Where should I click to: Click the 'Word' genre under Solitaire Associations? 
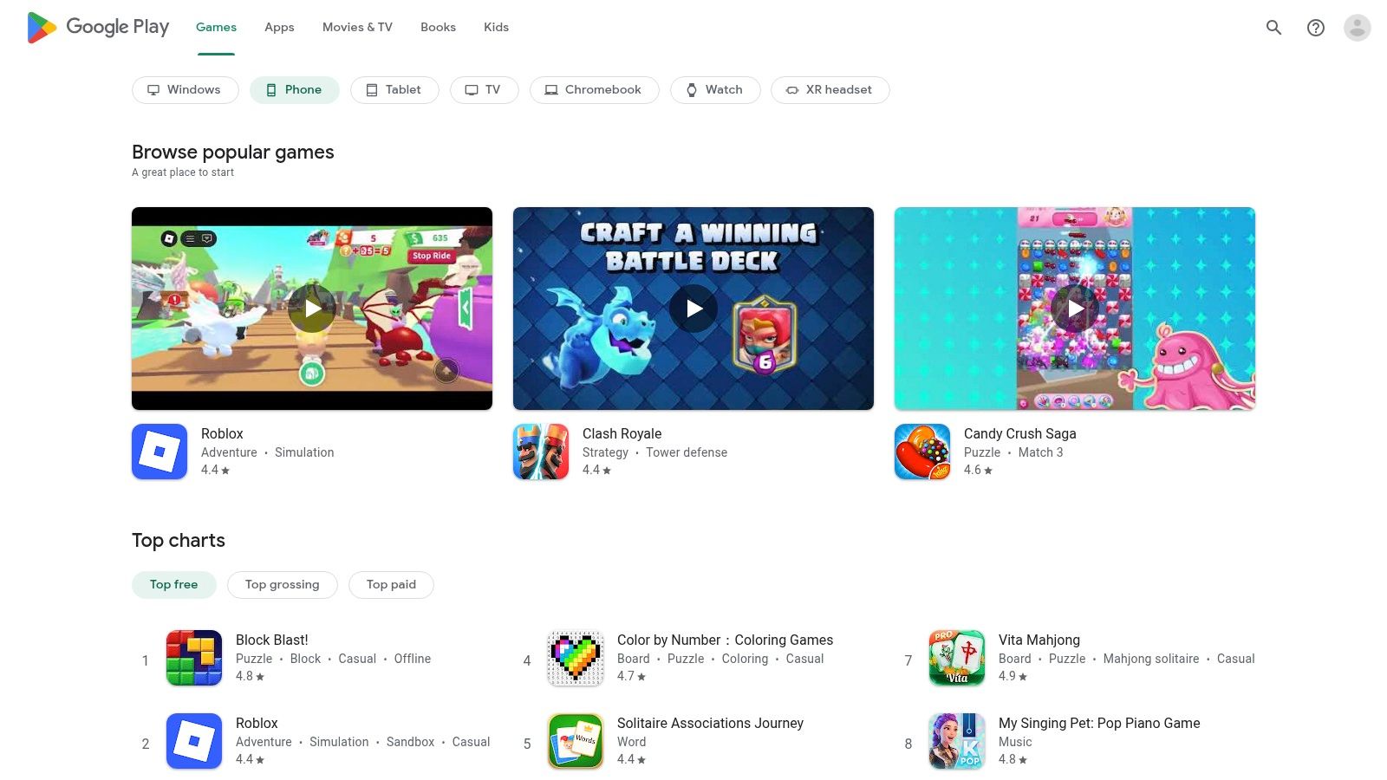(x=631, y=742)
